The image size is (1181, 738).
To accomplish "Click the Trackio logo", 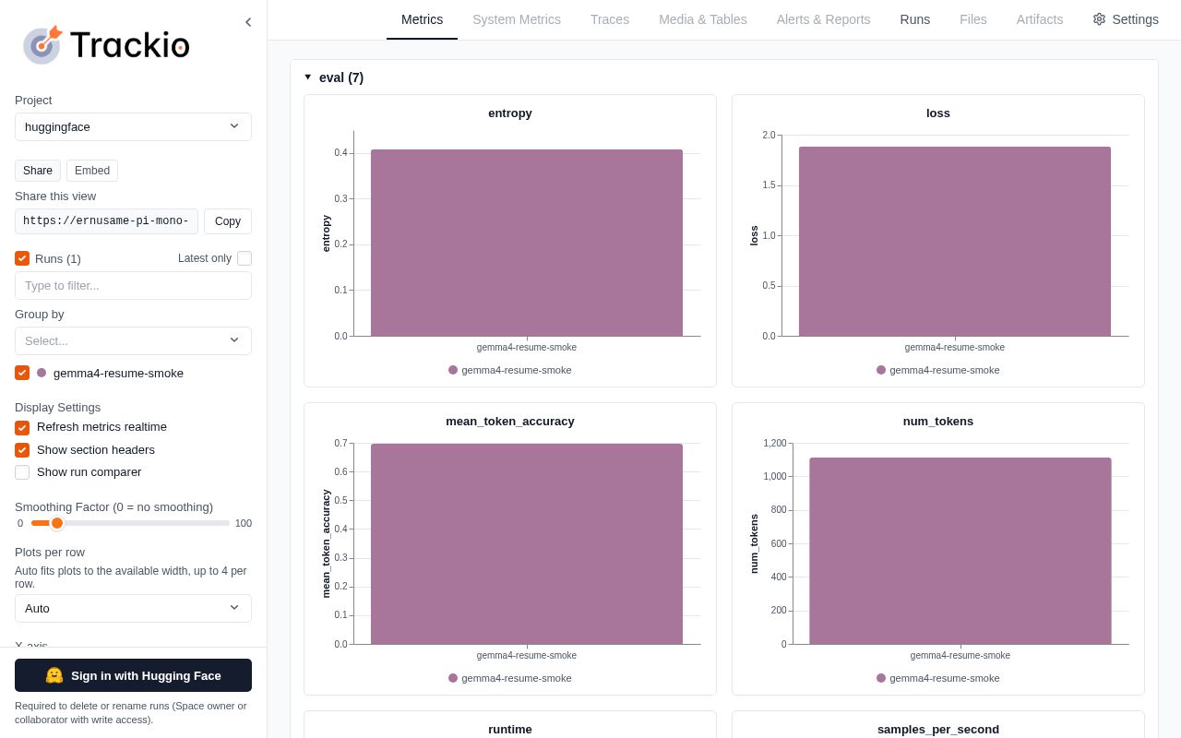I will coord(106,44).
